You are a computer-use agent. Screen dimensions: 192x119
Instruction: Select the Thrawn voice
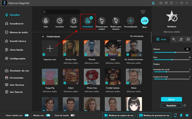point(92,48)
